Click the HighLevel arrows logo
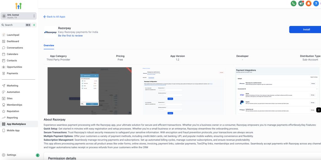 18,6
